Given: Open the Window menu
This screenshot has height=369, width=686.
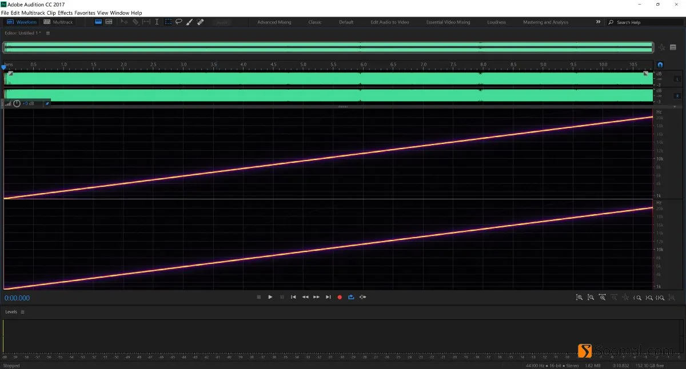Looking at the screenshot, I should click(x=119, y=13).
